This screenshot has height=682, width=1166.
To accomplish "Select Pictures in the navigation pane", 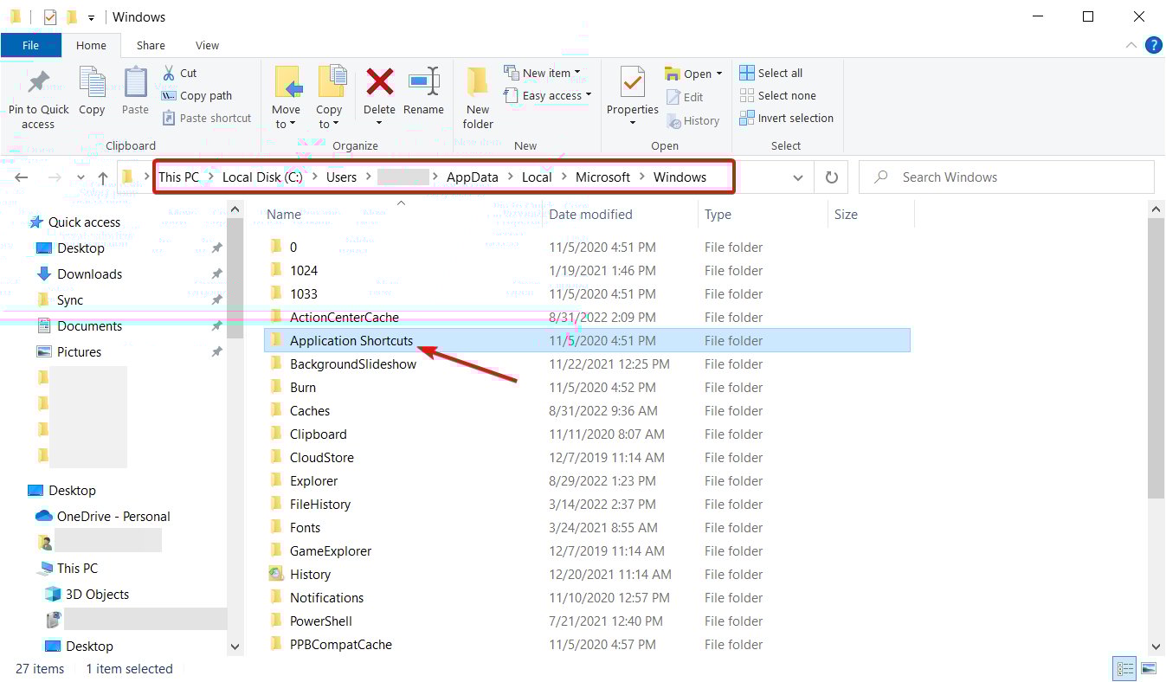I will (80, 352).
